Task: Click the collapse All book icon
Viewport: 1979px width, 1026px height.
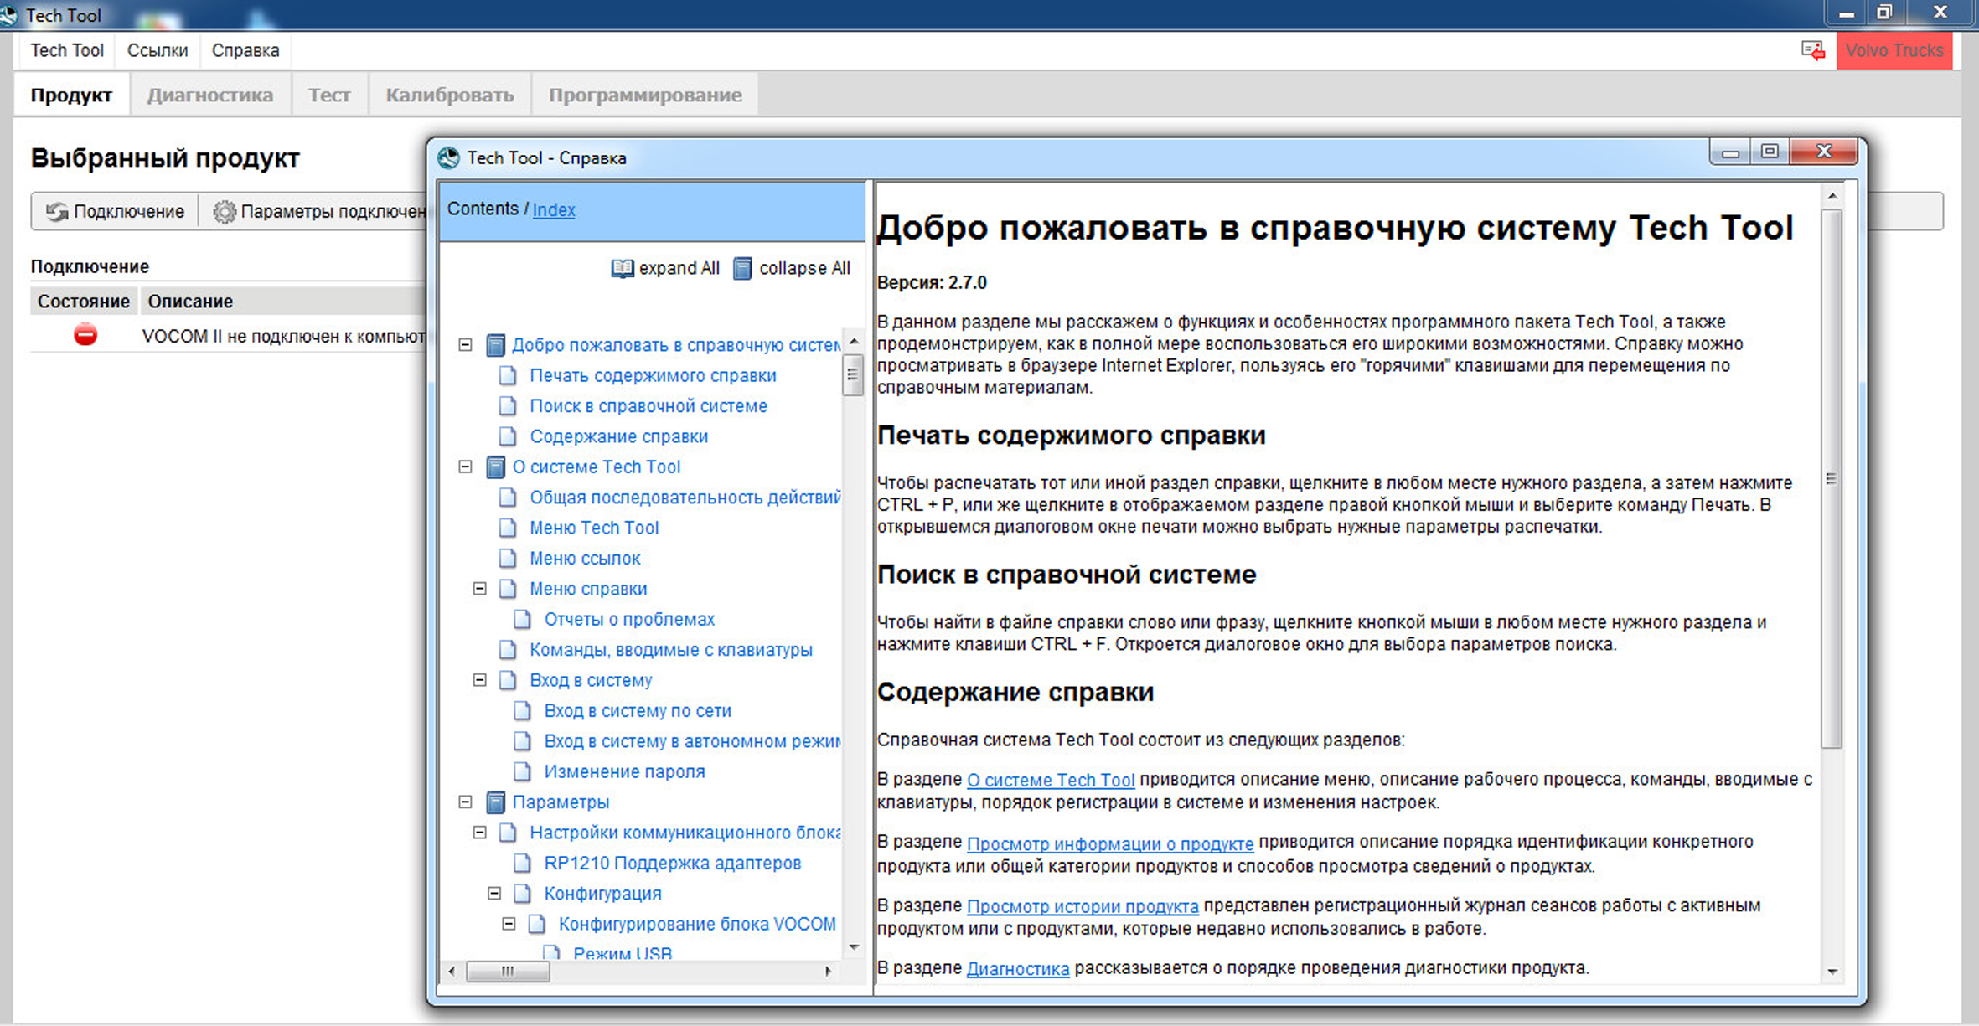Action: point(742,269)
